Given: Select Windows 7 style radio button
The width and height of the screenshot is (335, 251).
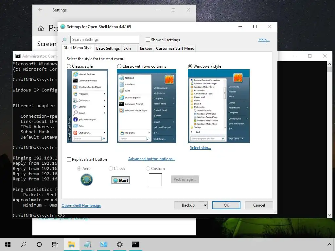Looking at the screenshot, I should pyautogui.click(x=190, y=66).
